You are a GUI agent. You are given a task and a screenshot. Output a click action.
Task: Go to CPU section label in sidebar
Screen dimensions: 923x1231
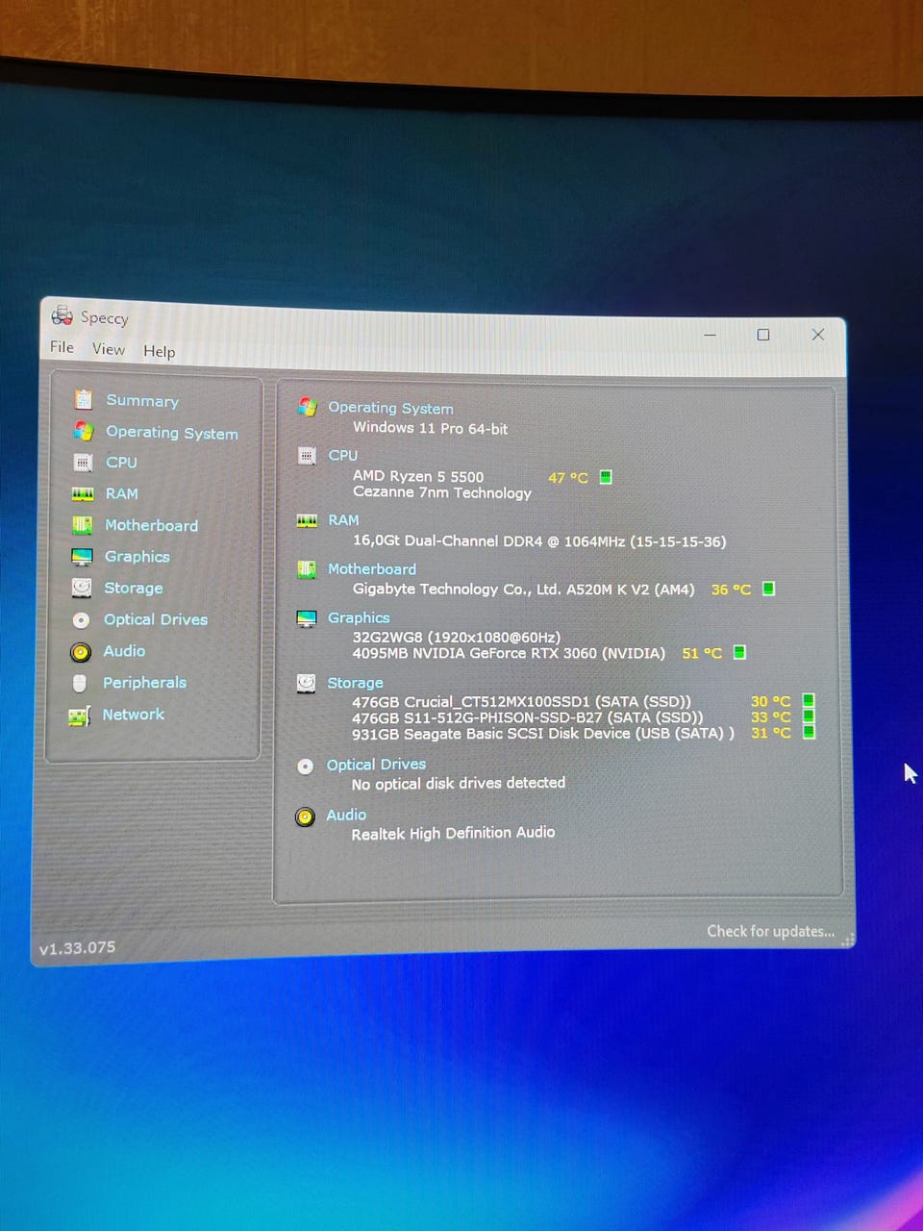(121, 462)
